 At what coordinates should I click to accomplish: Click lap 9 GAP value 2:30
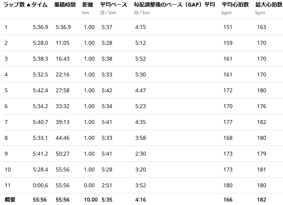pyautogui.click(x=140, y=154)
